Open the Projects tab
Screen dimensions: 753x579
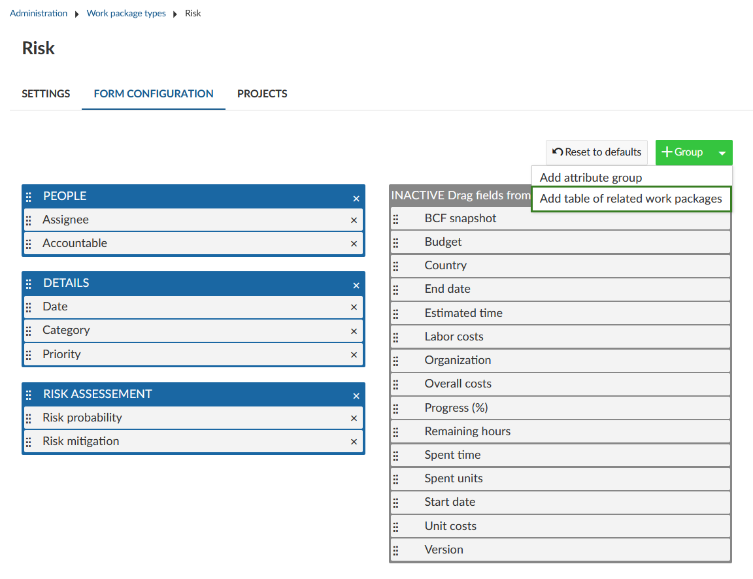(262, 93)
